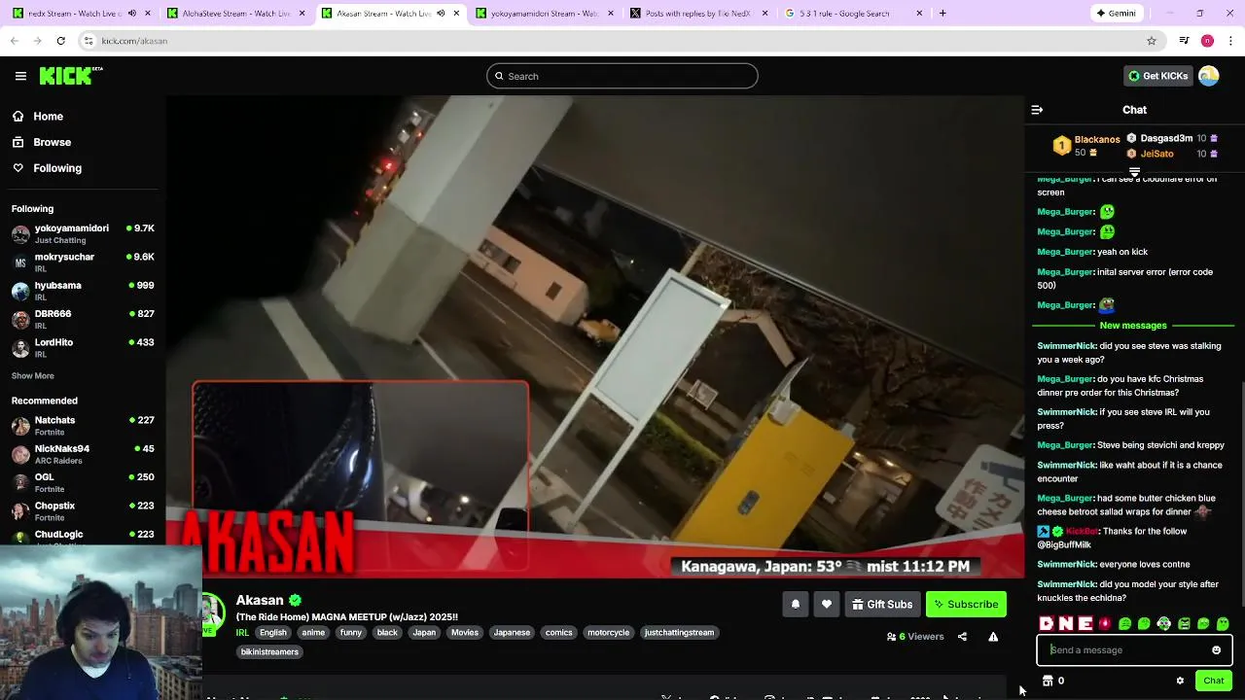Open the emoji picker in chat input
Viewport: 1245px width, 700px height.
coord(1216,650)
